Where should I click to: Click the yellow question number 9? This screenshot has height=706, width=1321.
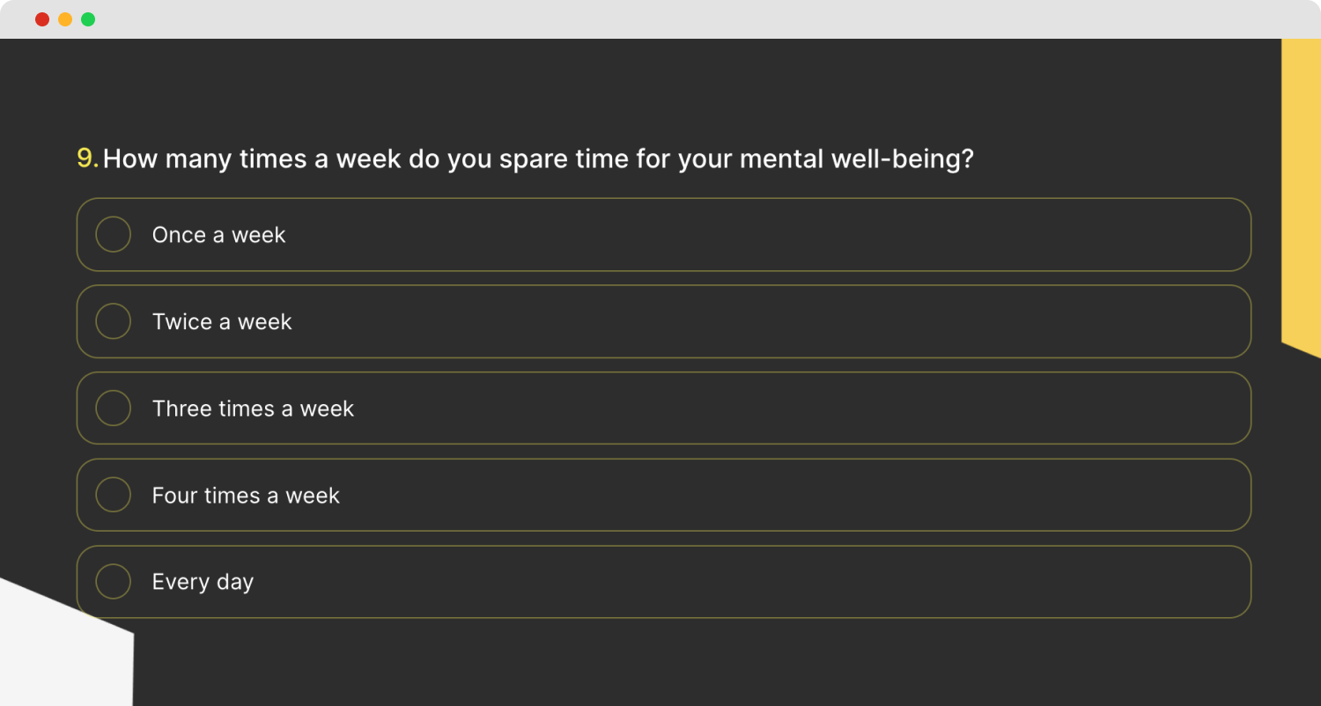[x=86, y=158]
